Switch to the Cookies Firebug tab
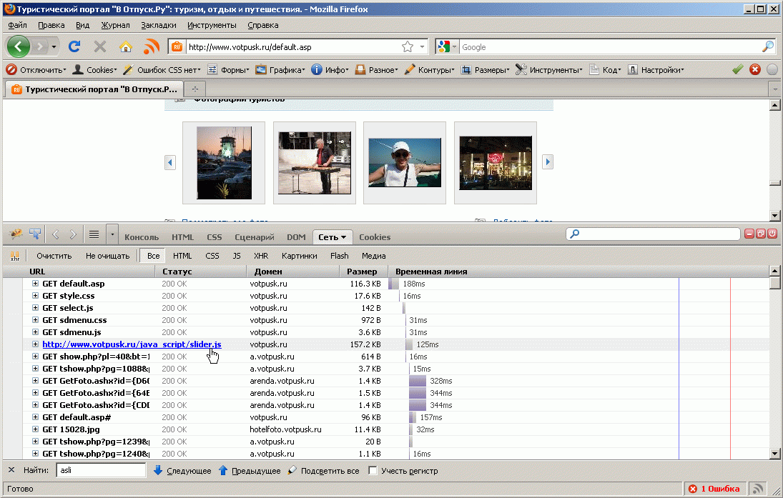Viewport: 783px width, 498px height. 375,237
